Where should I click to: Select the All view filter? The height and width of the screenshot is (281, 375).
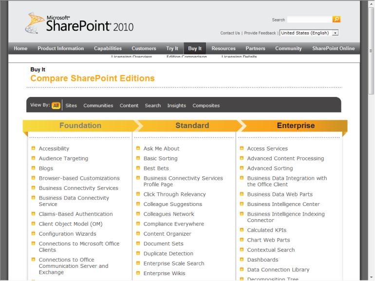click(x=56, y=106)
